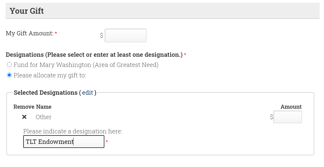Screen dimensions: 324x167
Task: Focus the My Gift Amount input field
Action: [126, 35]
